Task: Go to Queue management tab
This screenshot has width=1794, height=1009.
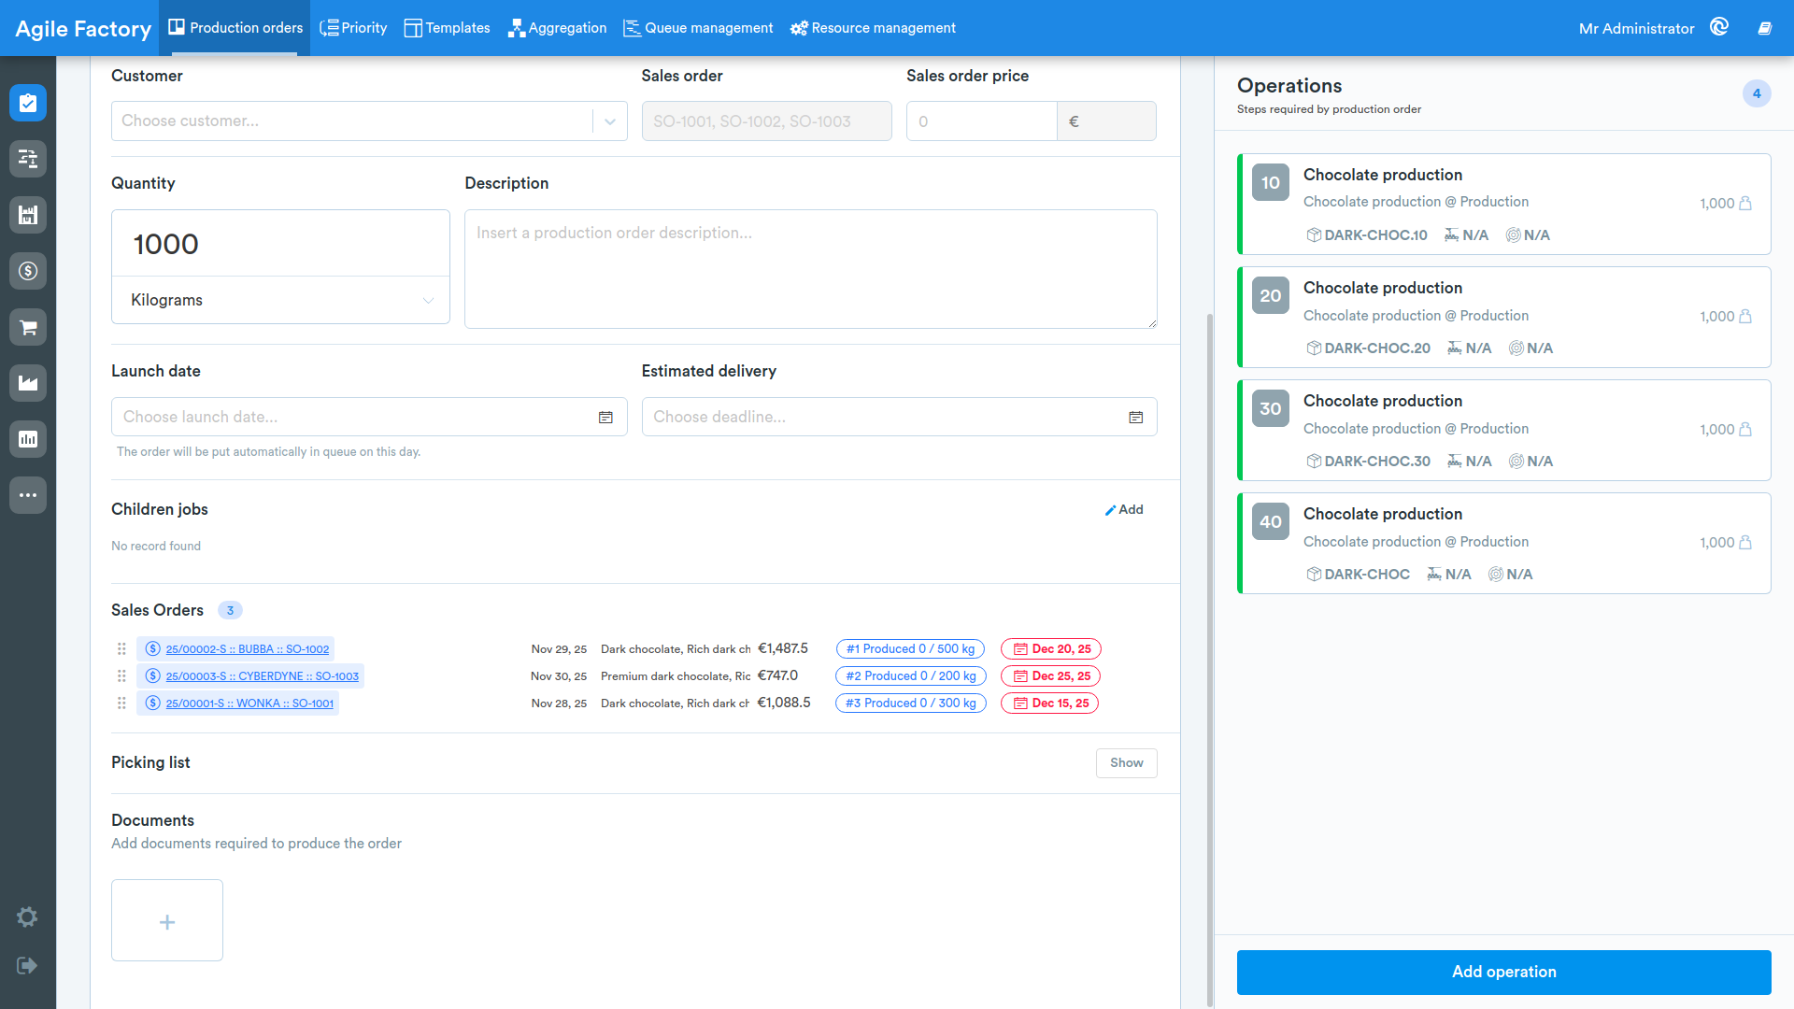Action: 698,28
